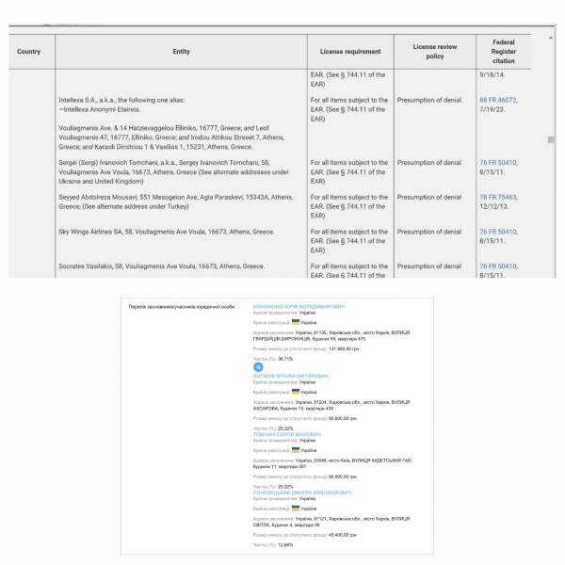
Task: Open founder link ТОВЧАНІ СЕРГІЙ ІВАНОВИЧ
Action: pos(287,434)
